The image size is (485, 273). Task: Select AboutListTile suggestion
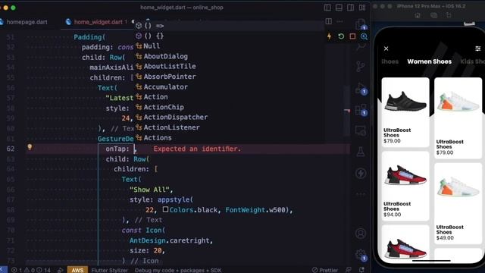coord(229,67)
